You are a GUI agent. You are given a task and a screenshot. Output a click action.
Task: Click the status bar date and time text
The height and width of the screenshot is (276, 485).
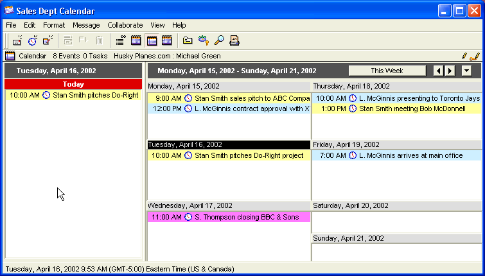coord(120,269)
